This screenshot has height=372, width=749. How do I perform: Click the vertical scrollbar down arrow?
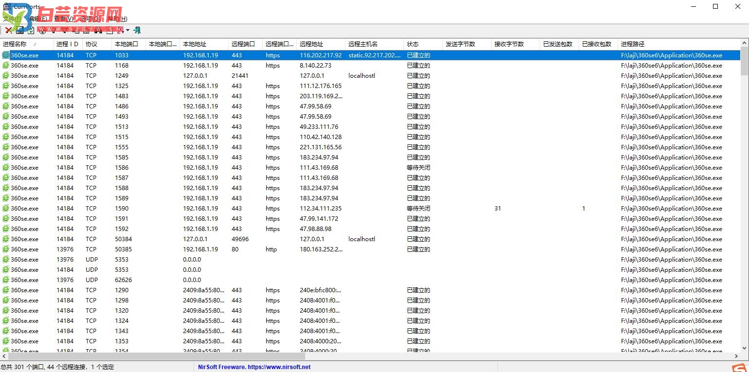tap(745, 348)
